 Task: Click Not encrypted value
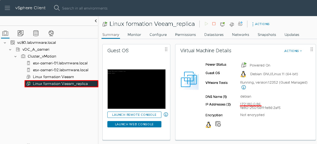pos(252,115)
